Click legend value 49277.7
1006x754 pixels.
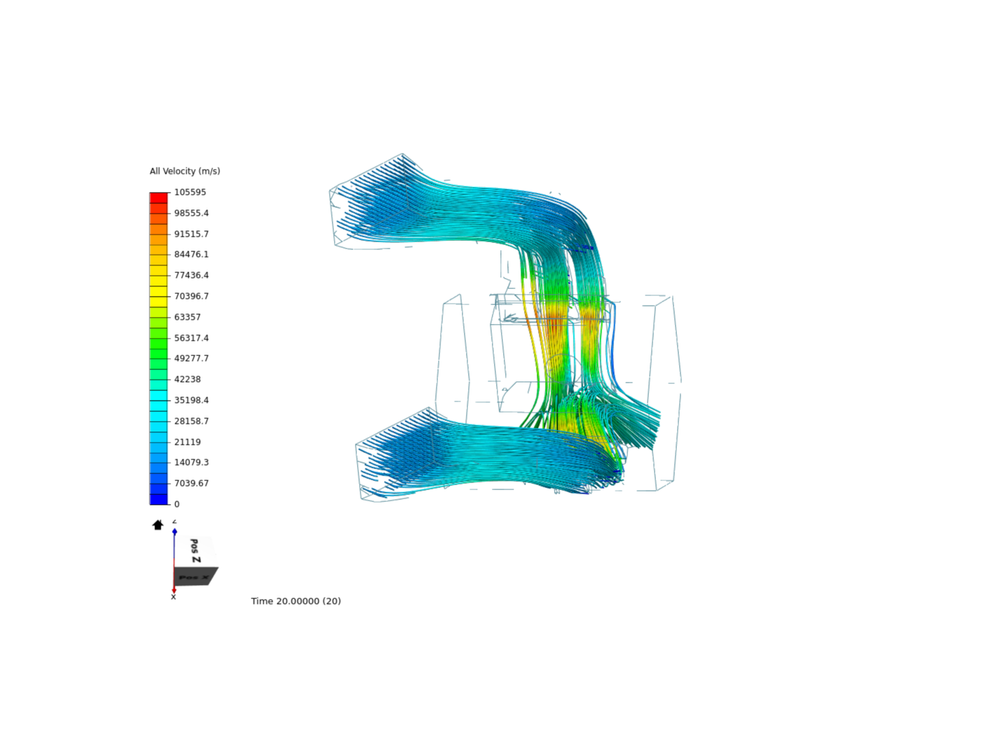(x=191, y=358)
